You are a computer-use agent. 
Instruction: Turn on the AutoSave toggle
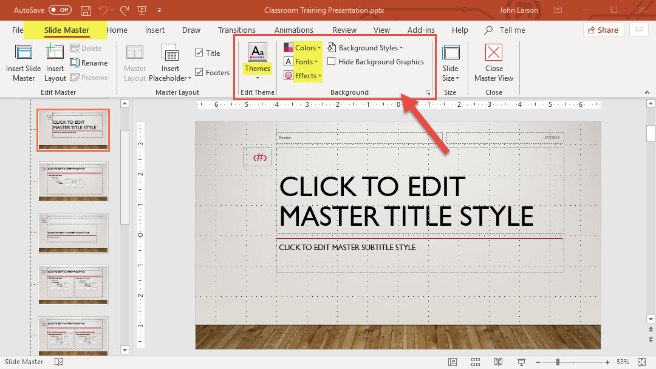pyautogui.click(x=59, y=10)
